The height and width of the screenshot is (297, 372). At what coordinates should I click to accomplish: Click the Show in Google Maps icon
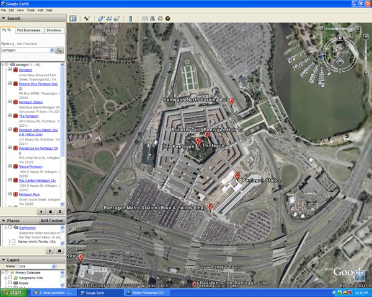tap(160, 19)
